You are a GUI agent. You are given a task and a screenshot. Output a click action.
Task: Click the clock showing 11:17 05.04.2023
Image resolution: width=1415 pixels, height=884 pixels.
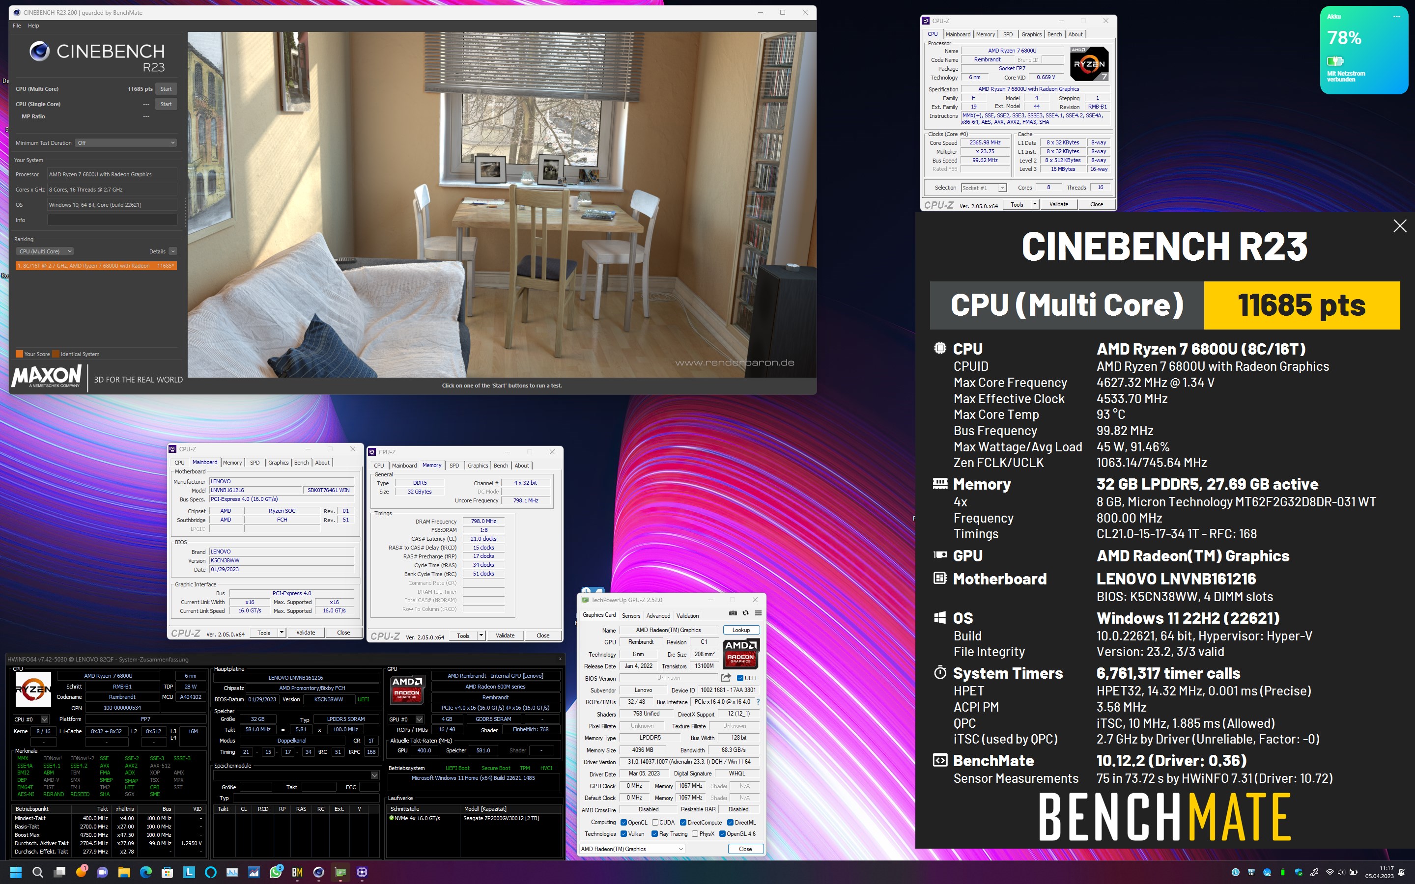(x=1379, y=872)
